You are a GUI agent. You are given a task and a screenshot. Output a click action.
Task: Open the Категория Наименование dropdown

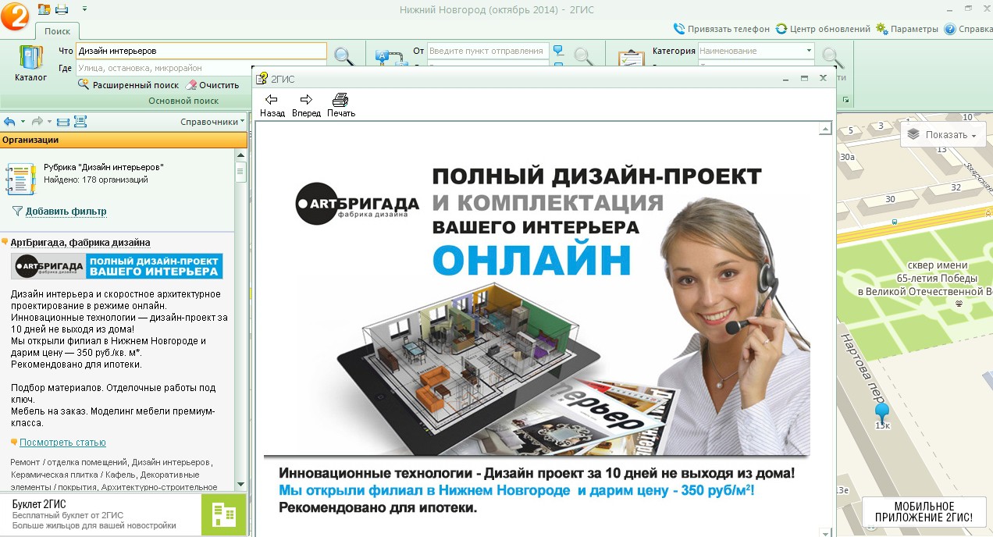pos(756,51)
